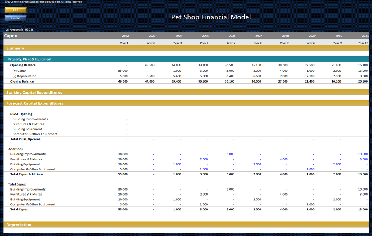Click the blue Home button
The width and height of the screenshot is (372, 236).
(16, 18)
